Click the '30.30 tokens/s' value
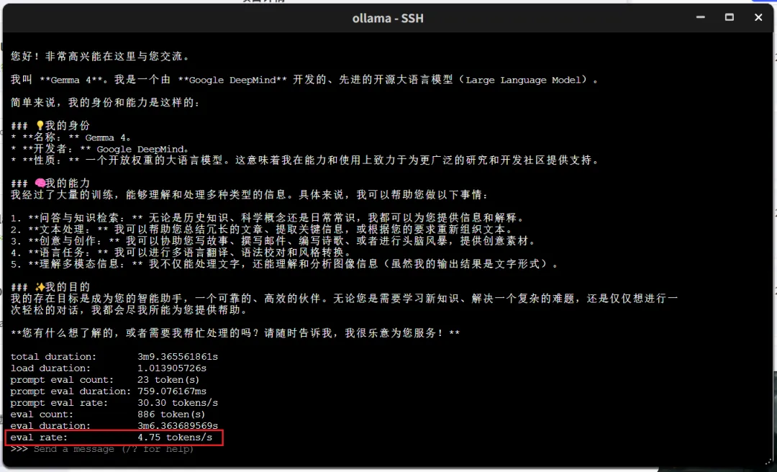 (x=178, y=403)
